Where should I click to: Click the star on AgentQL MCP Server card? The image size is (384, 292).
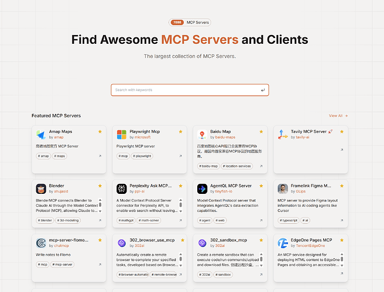pos(261,186)
